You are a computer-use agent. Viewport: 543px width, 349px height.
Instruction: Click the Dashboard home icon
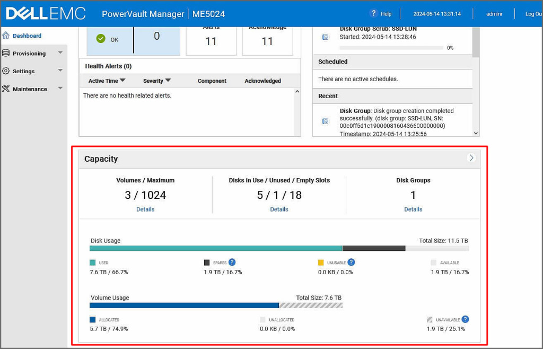[x=6, y=36]
